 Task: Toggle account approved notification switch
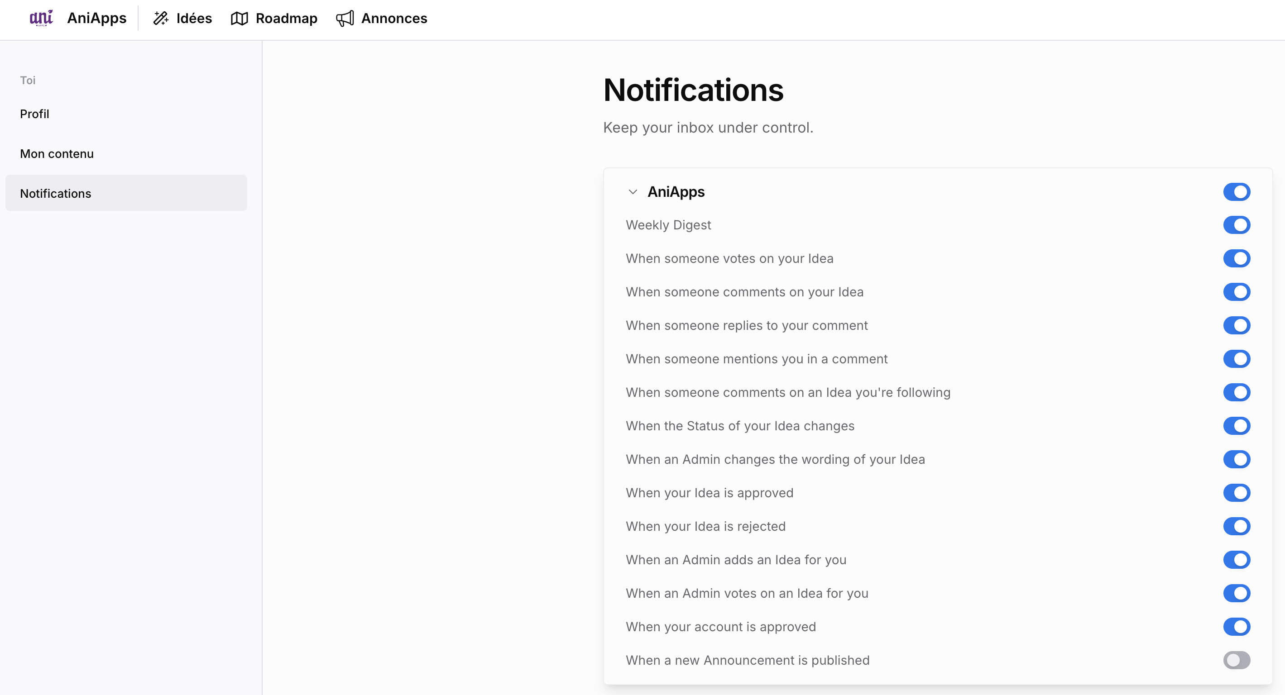[1236, 627]
